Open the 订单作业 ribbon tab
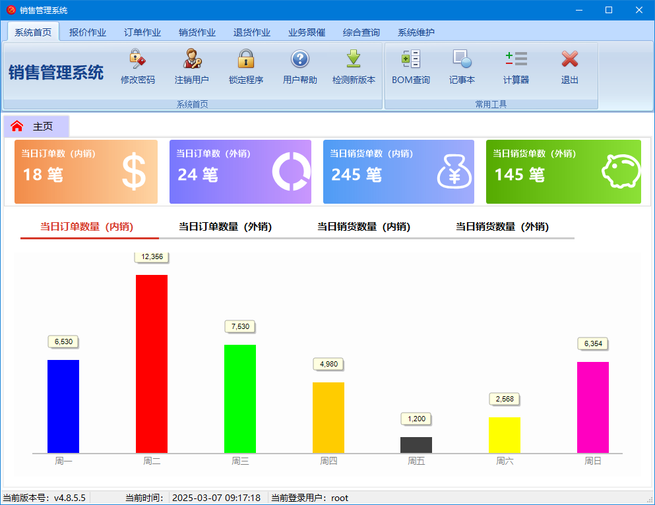 [142, 32]
